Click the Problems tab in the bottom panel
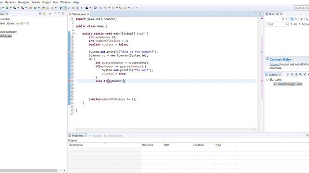The image size is (309, 173). point(78,136)
